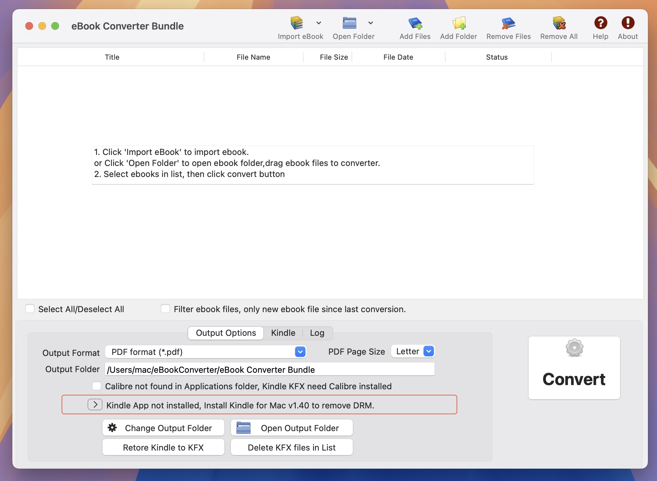Click Change Output Folder button
The height and width of the screenshot is (481, 657).
[x=163, y=428]
